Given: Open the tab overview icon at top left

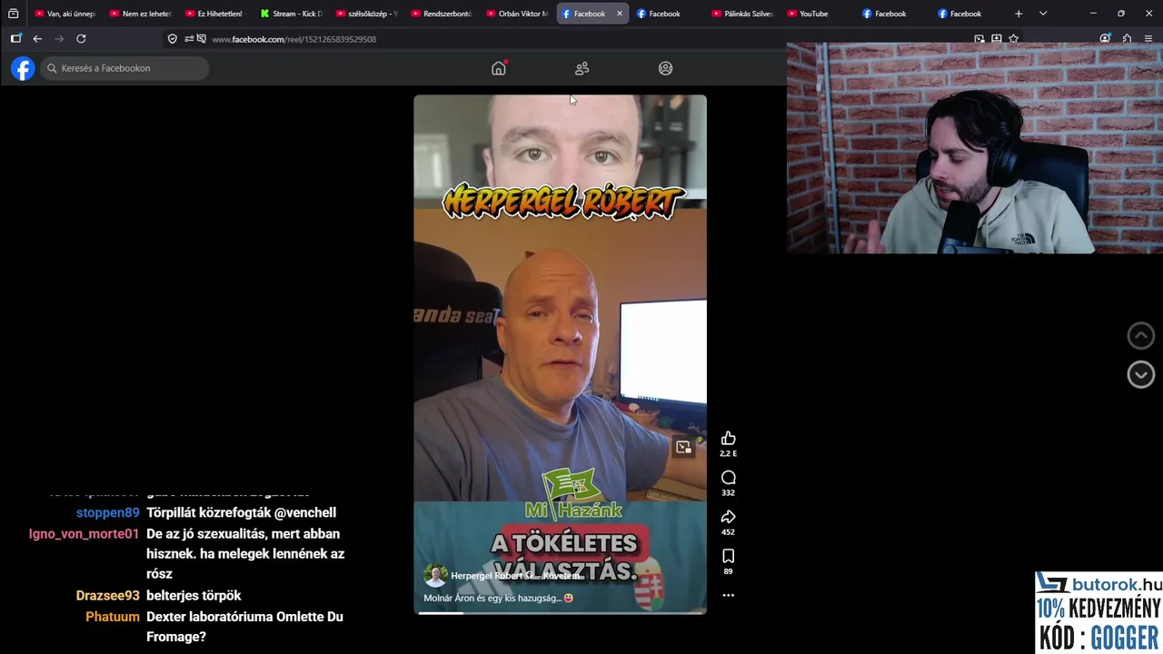Looking at the screenshot, I should click(13, 14).
